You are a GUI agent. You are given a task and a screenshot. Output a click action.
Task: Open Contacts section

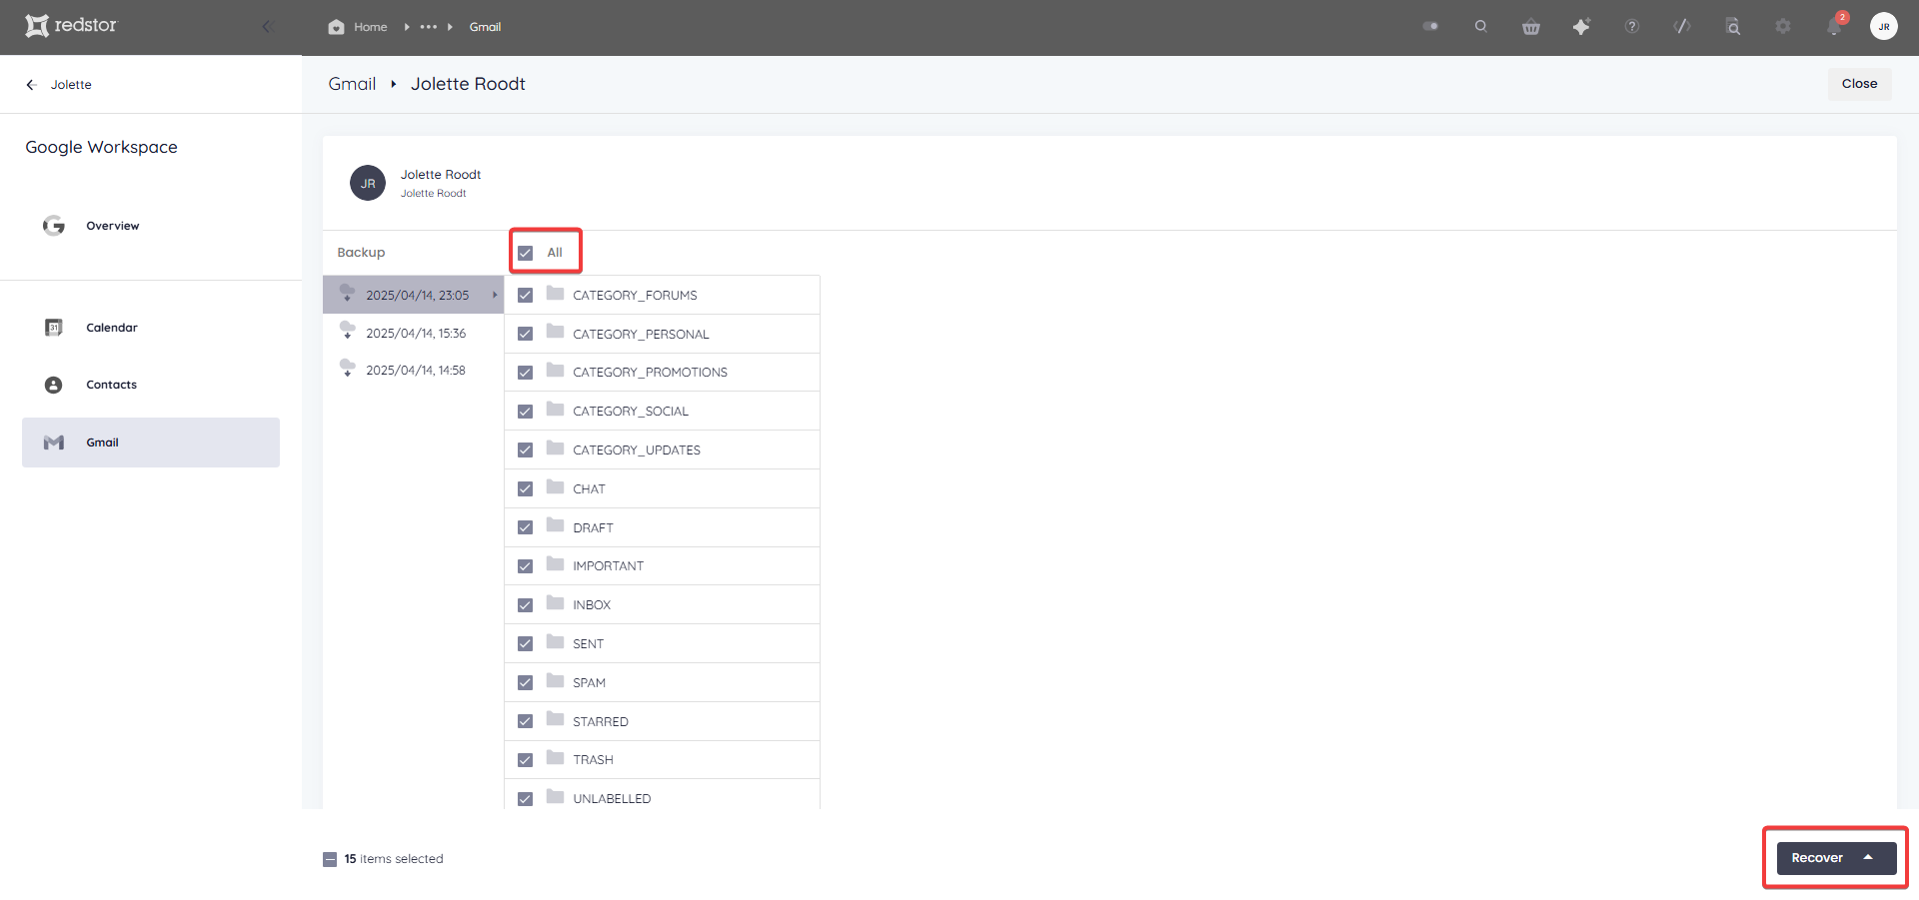(x=112, y=385)
